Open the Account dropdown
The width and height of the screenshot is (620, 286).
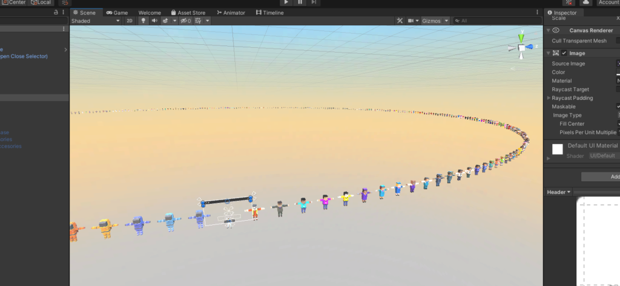pyautogui.click(x=608, y=2)
